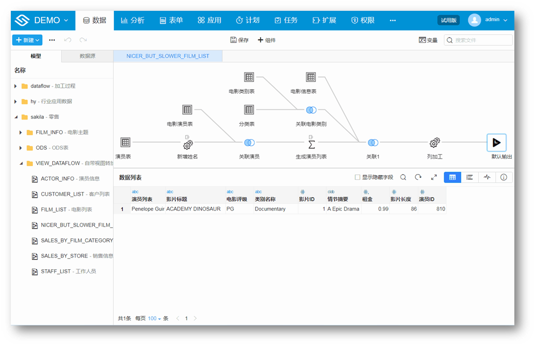Screen dimensions: 536x347
Task: Expand the dataflow folder
Action: click(15, 86)
